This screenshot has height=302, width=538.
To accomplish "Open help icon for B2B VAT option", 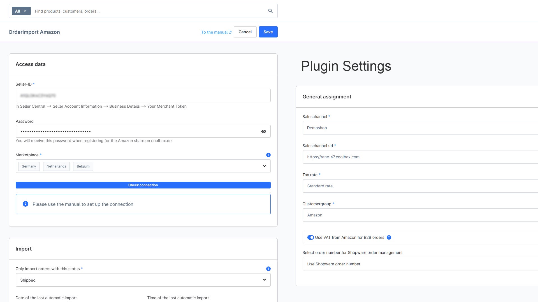I will tap(389, 237).
